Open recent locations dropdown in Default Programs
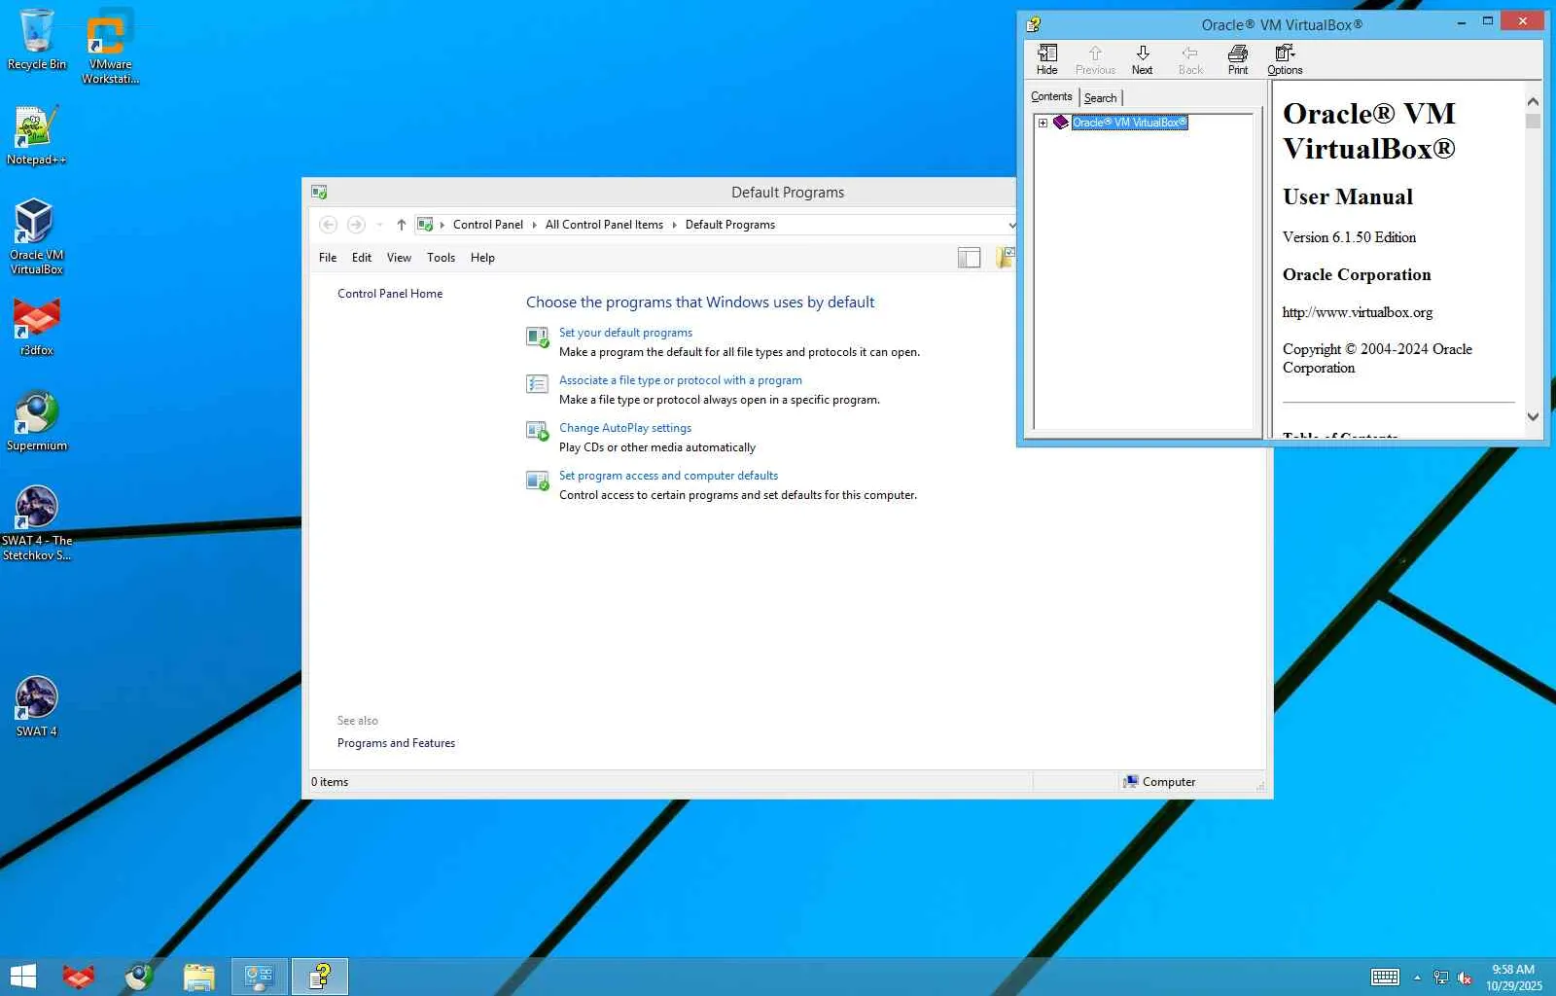 coord(379,225)
